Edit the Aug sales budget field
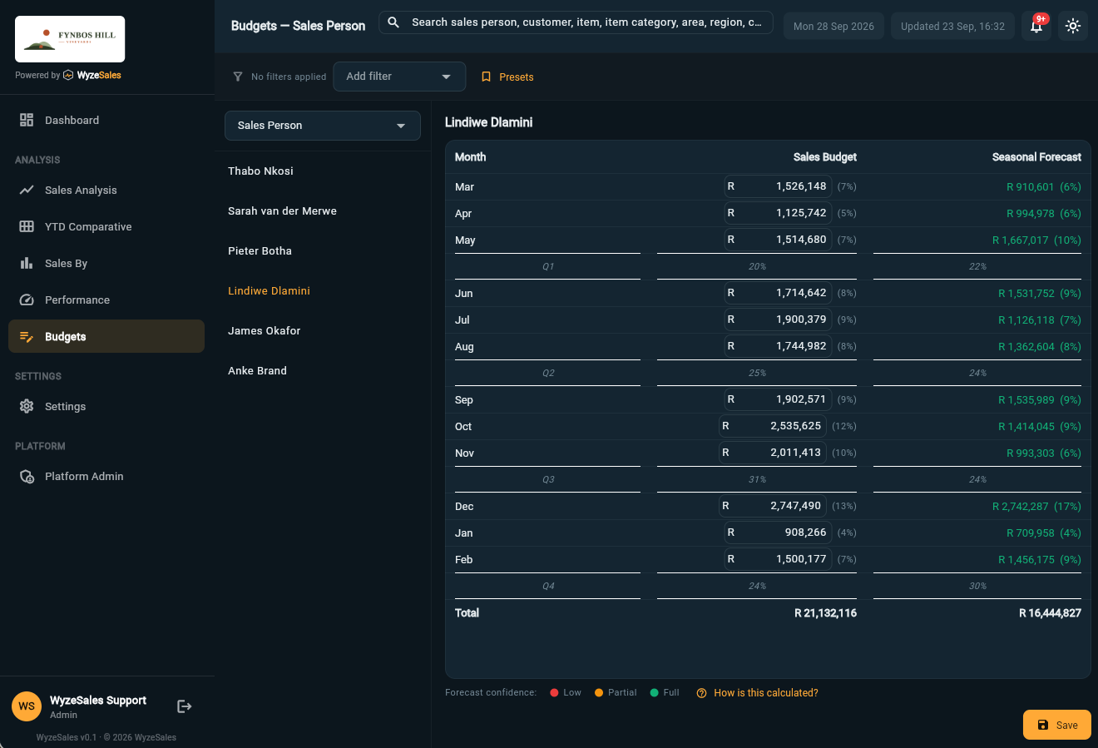 pyautogui.click(x=778, y=346)
